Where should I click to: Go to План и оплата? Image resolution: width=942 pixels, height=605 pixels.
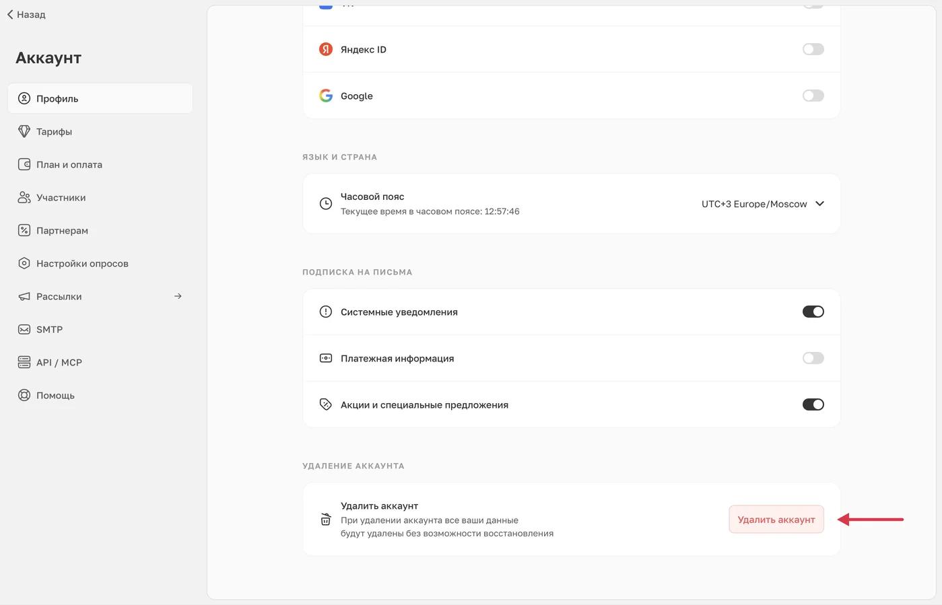tap(100, 164)
